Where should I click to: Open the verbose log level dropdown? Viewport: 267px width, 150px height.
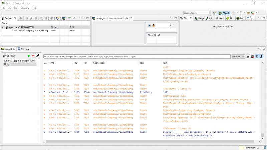238,57
